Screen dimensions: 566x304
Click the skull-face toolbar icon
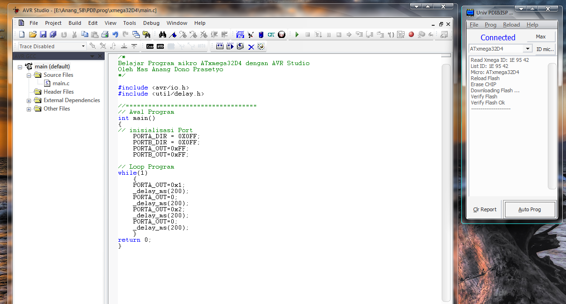(282, 34)
